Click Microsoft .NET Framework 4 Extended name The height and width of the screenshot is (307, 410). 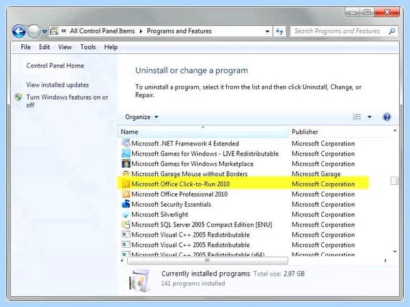point(185,143)
